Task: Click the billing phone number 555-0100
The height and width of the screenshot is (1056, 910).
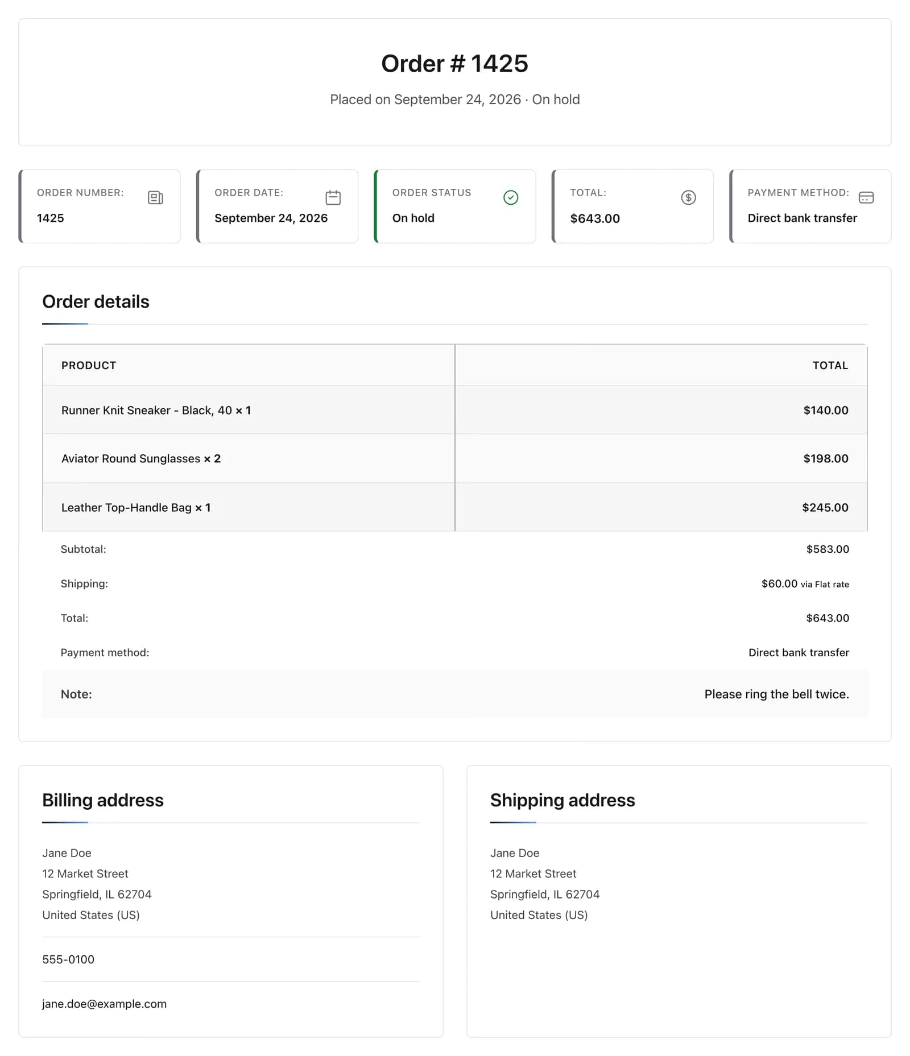Action: coord(68,959)
